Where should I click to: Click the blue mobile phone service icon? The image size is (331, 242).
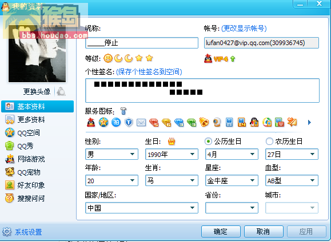pos(229,122)
